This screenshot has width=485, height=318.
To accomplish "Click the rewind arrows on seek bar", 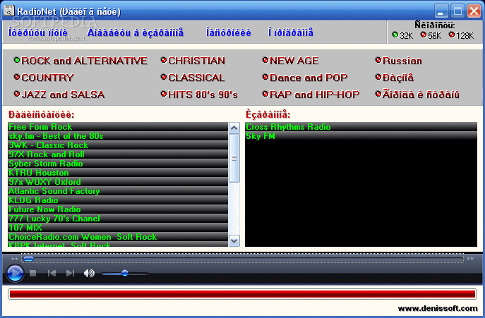I will [14, 259].
